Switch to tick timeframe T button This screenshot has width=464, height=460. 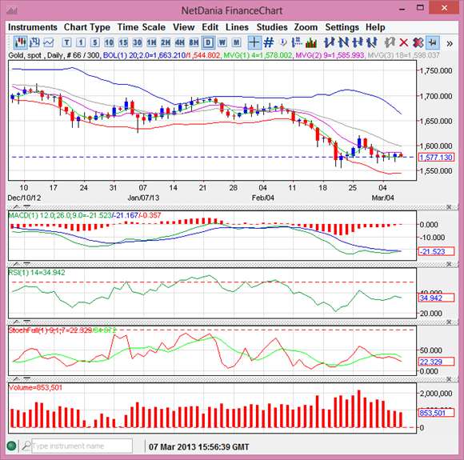point(66,42)
